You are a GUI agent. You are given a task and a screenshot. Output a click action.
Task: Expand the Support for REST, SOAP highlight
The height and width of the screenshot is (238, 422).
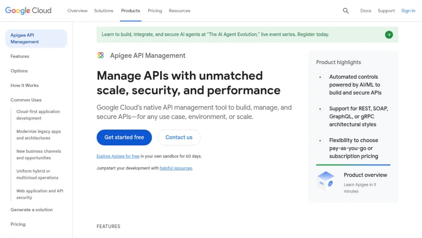coord(320,109)
